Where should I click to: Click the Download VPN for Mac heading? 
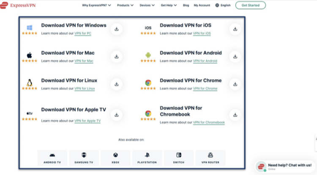(x=68, y=53)
